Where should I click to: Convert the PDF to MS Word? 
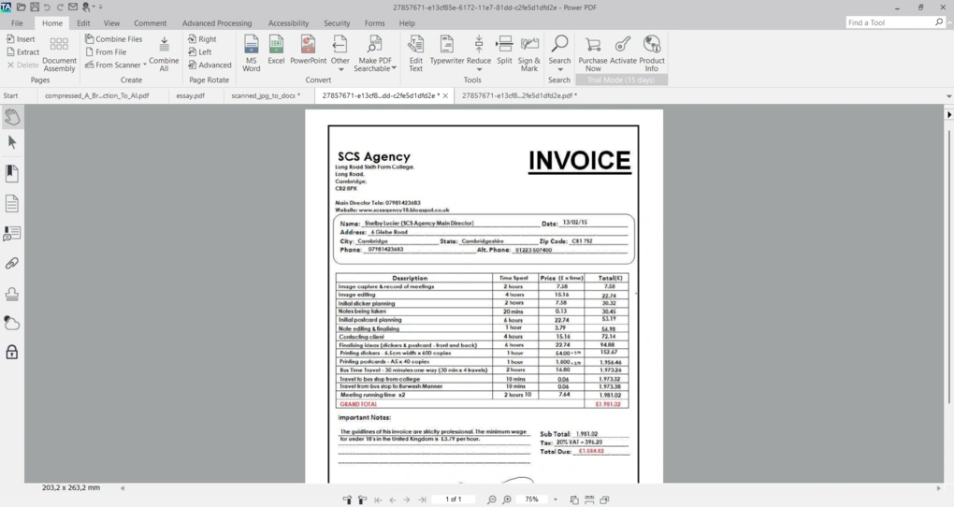click(x=252, y=53)
